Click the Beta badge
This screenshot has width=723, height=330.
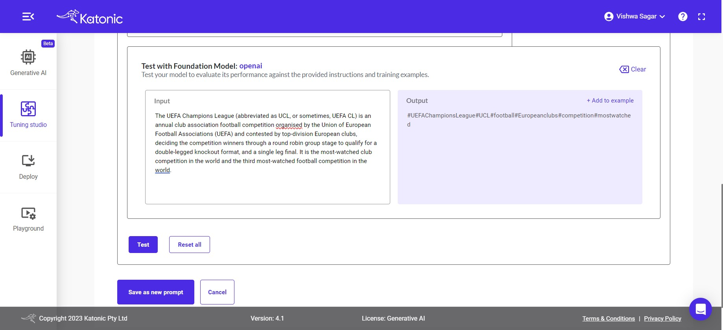tap(48, 44)
